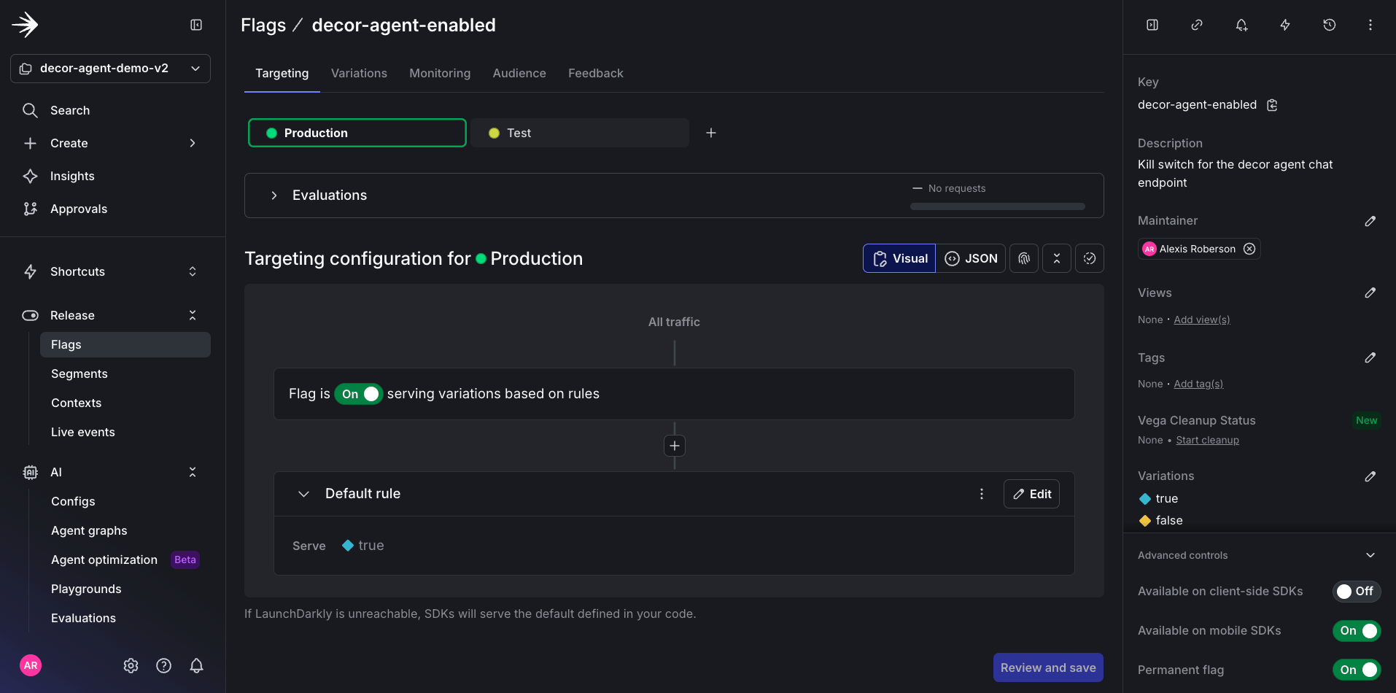The width and height of the screenshot is (1396, 693).
Task: Expand the Evaluations section
Action: (274, 195)
